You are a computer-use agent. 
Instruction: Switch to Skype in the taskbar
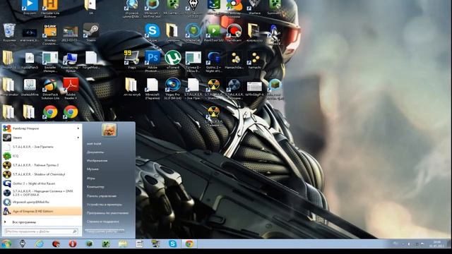click(x=172, y=244)
